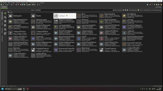163x91 pixels.
Task: Open the Фильтр dropdown
Action: click(x=33, y=10)
